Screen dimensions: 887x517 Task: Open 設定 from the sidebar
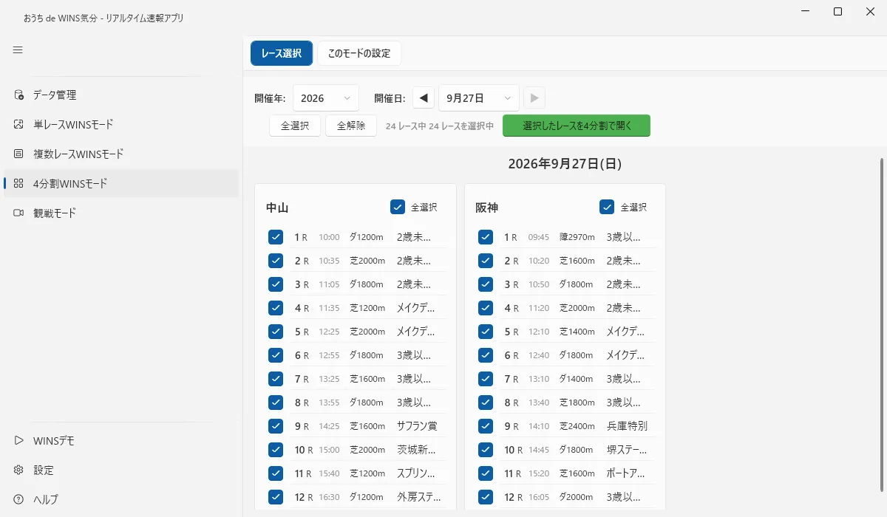click(121, 470)
